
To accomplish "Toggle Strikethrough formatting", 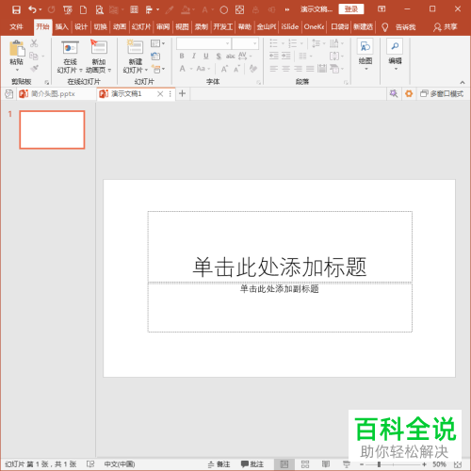I will [x=231, y=57].
